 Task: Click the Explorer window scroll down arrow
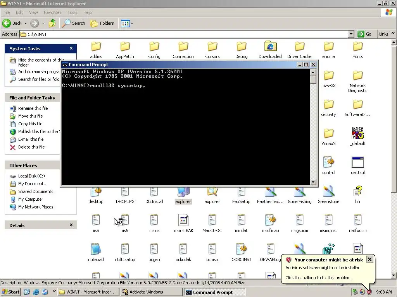(394, 275)
